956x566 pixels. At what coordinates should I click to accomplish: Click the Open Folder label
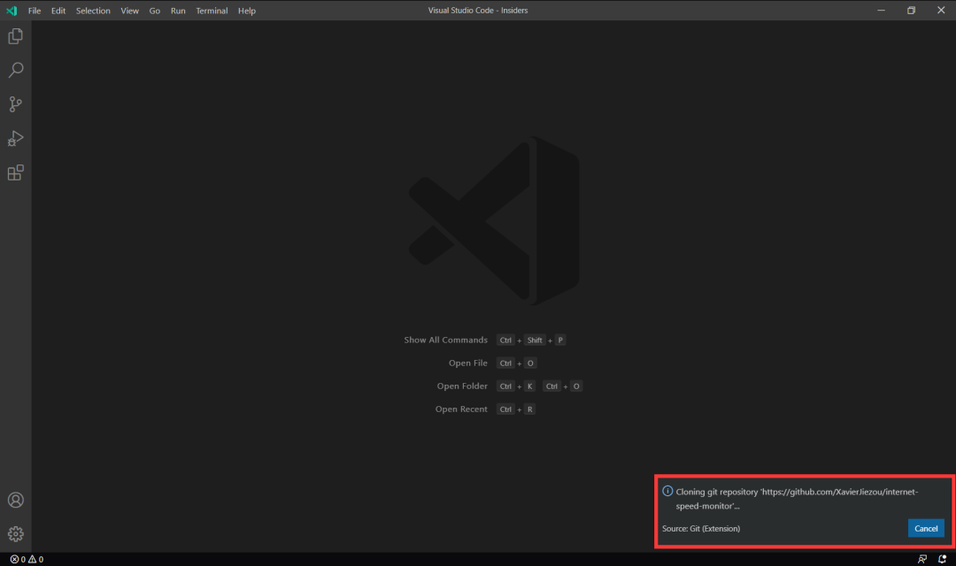tap(462, 386)
